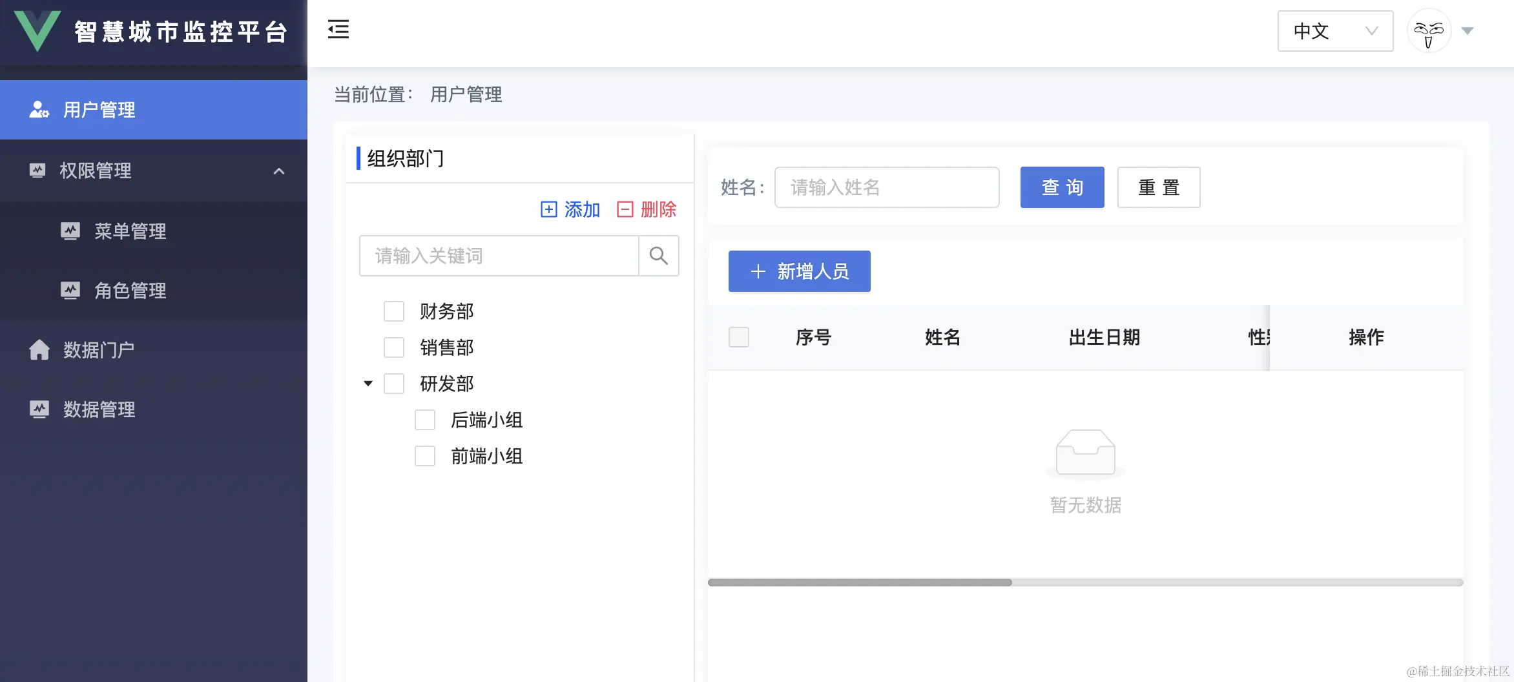Tick the 后端小组 checkbox
This screenshot has width=1514, height=682.
coord(425,420)
